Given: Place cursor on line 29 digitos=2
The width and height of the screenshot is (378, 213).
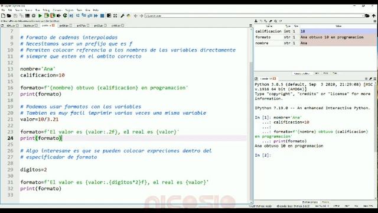Looking at the screenshot, I should coord(34,170).
